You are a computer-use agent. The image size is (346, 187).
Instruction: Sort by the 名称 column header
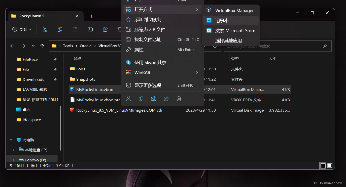tap(77, 58)
